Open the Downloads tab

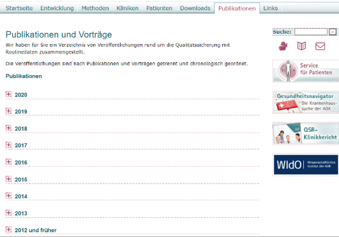(195, 8)
